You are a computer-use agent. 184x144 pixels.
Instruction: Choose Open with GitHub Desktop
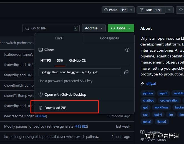point(65,95)
